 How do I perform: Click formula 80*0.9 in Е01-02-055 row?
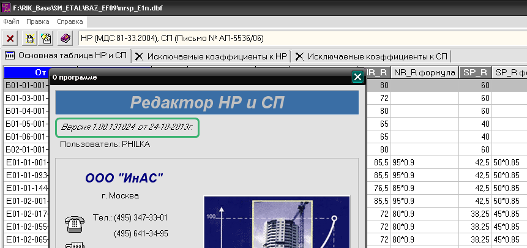click(x=403, y=227)
